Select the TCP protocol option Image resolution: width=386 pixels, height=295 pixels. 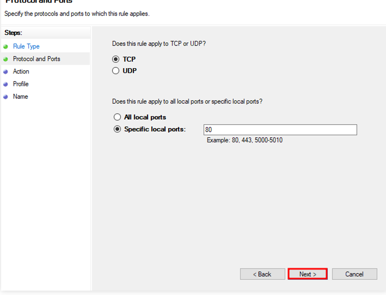(116, 59)
